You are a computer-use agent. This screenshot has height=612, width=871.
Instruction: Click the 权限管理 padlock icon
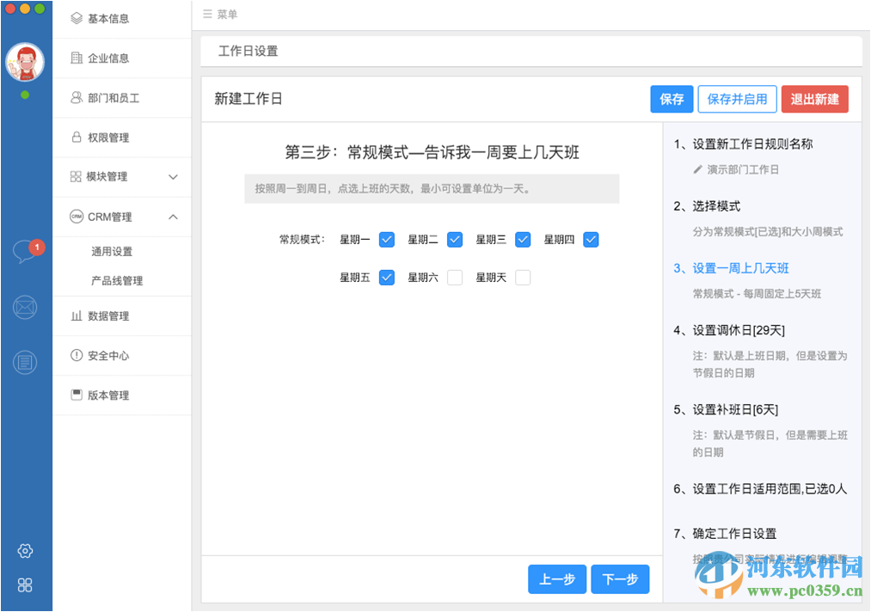[x=76, y=137]
